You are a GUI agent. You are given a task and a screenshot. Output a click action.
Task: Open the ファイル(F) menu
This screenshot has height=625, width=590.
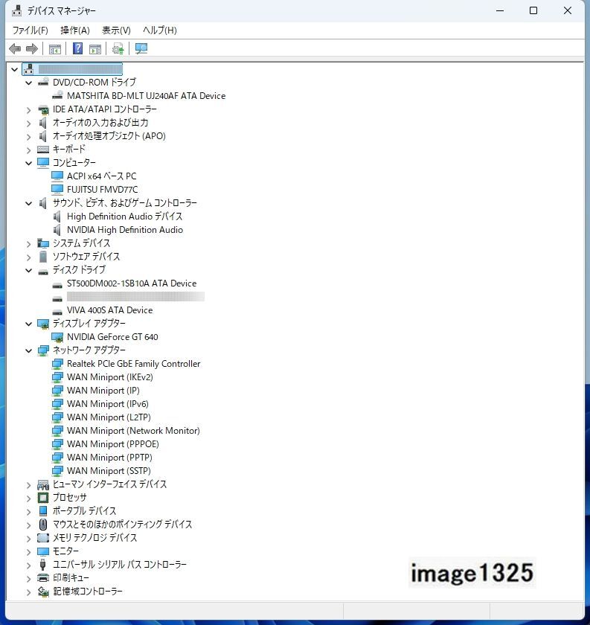click(31, 31)
